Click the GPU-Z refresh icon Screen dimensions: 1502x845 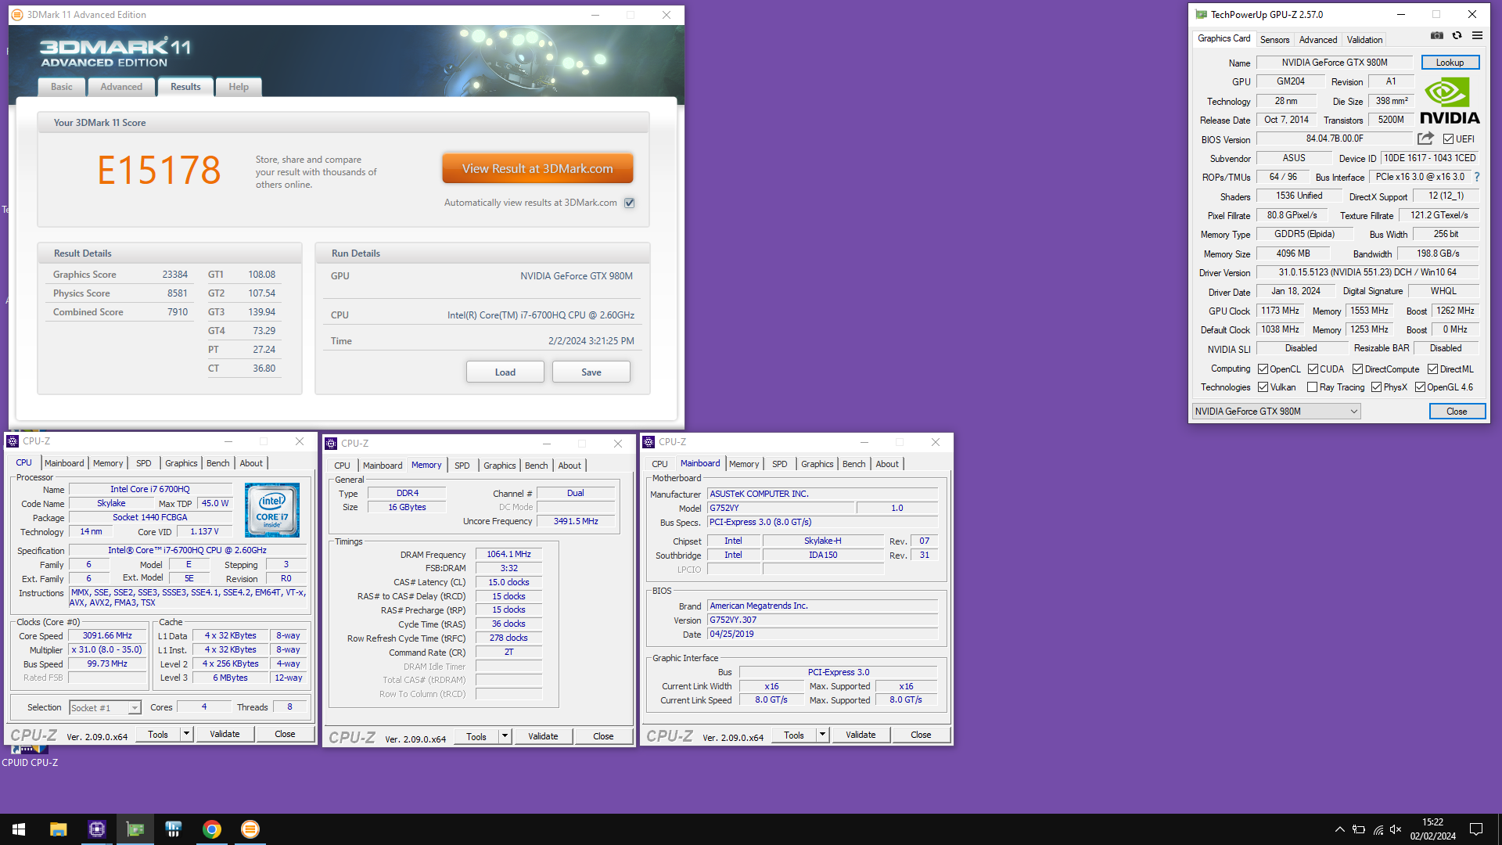1457,36
